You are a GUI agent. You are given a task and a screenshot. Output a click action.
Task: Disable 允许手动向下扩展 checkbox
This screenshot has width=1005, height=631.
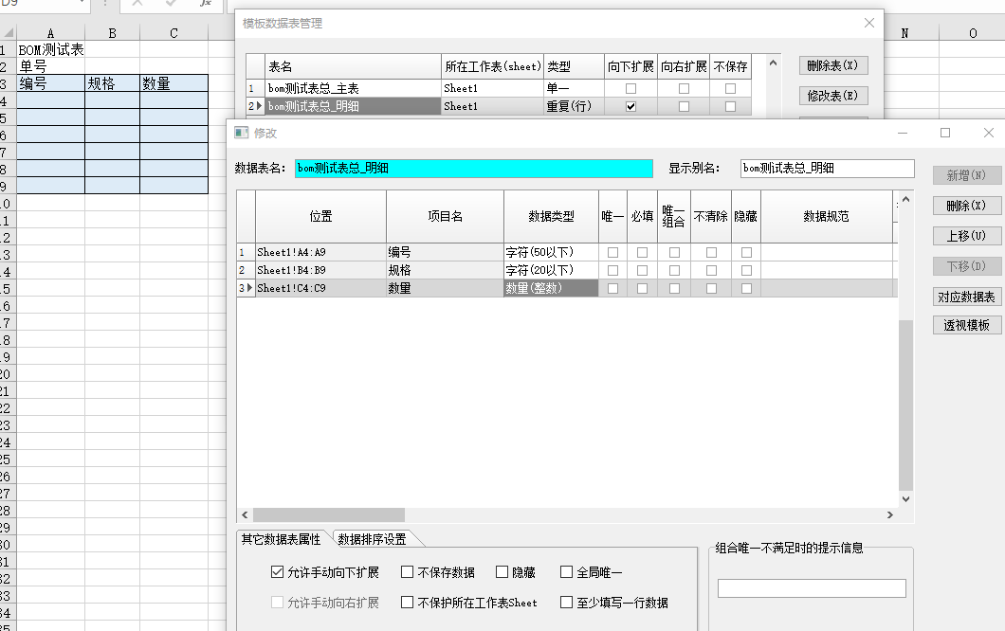click(277, 572)
